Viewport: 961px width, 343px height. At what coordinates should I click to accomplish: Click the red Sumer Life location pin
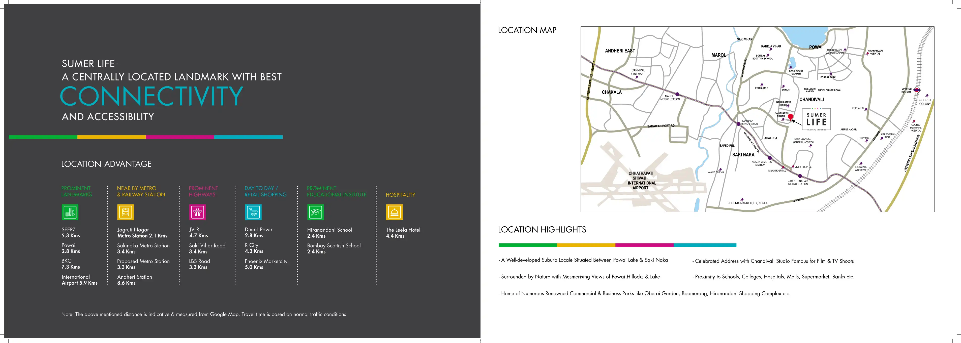point(790,117)
